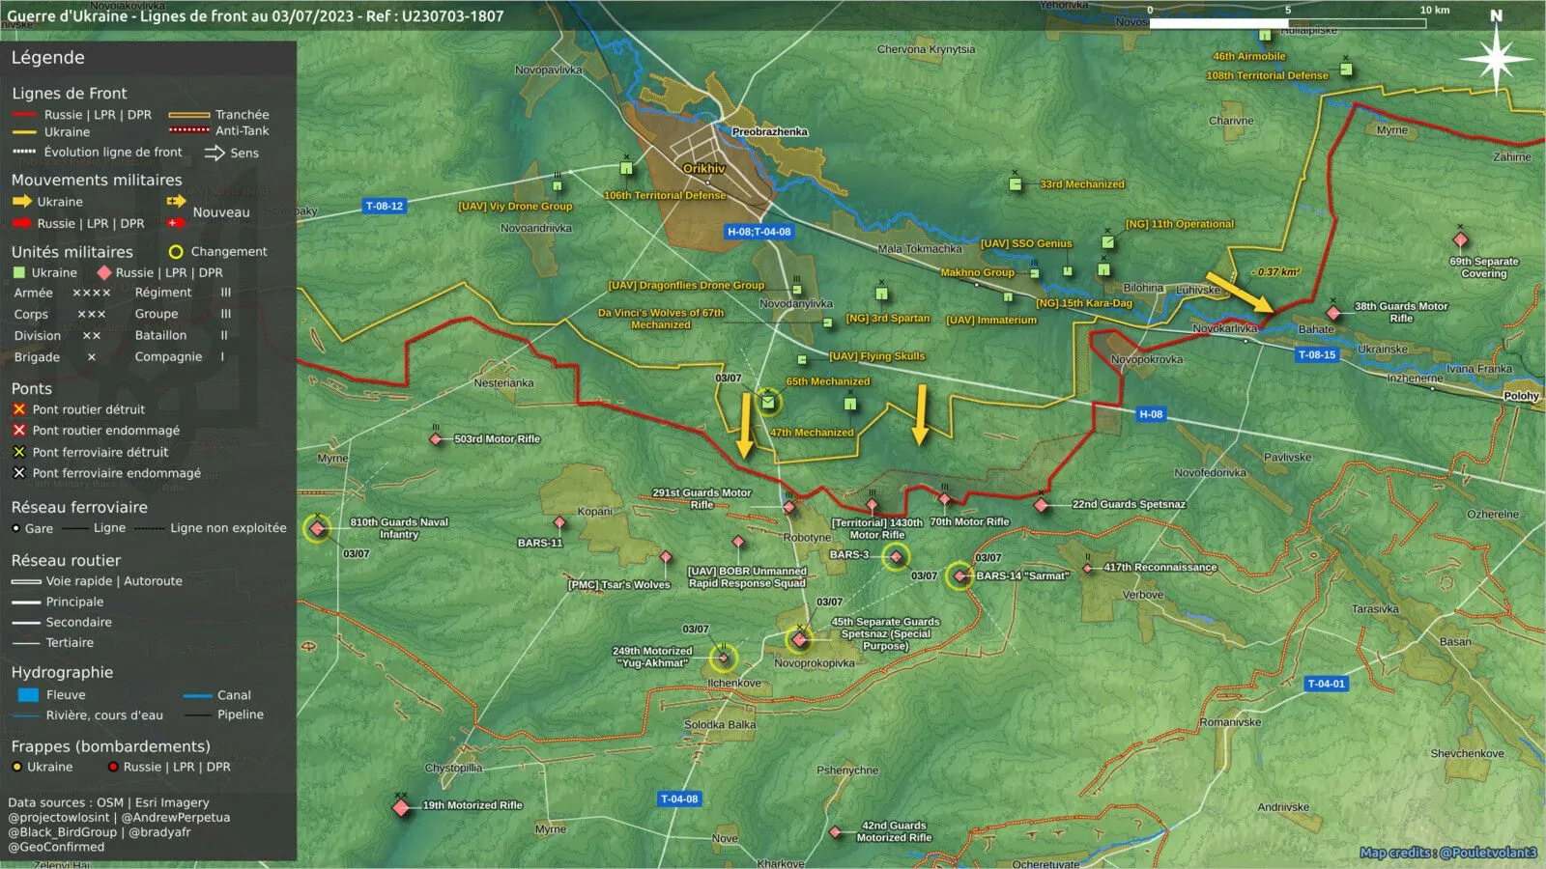The image size is (1546, 869).
Task: Click the orange Tranchée legend line sample
Action: pyautogui.click(x=188, y=115)
